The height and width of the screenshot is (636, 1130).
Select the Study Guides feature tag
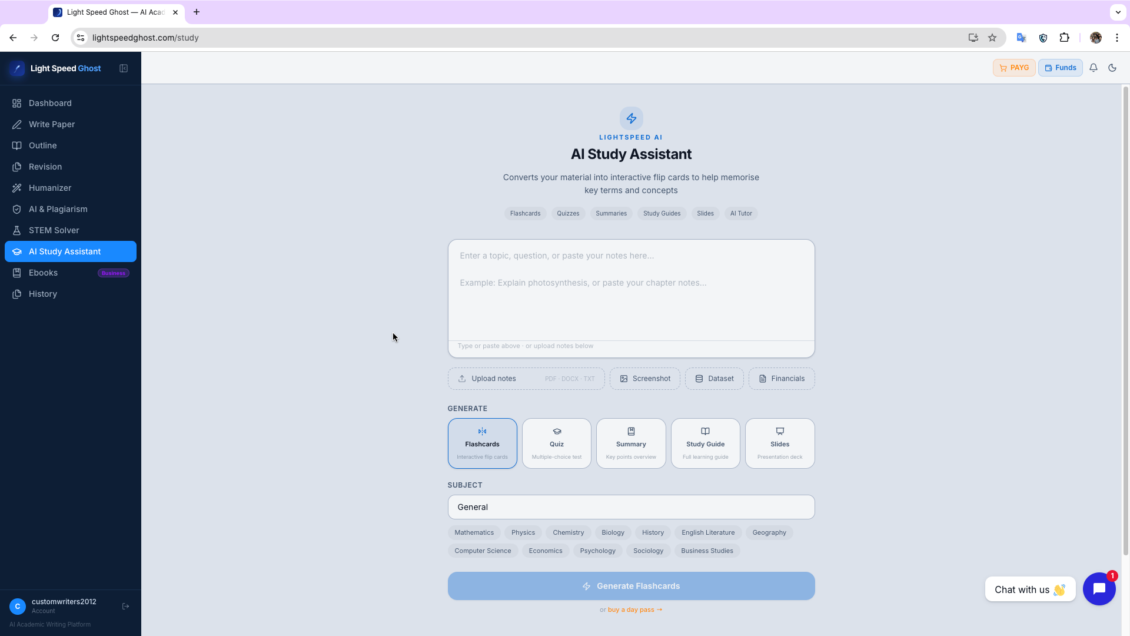click(x=662, y=213)
